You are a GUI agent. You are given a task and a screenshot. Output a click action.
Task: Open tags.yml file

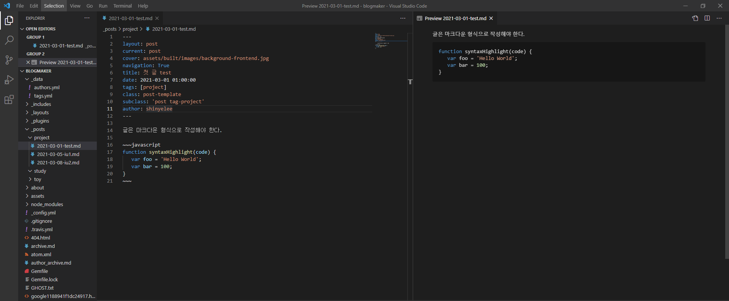(x=58, y=96)
